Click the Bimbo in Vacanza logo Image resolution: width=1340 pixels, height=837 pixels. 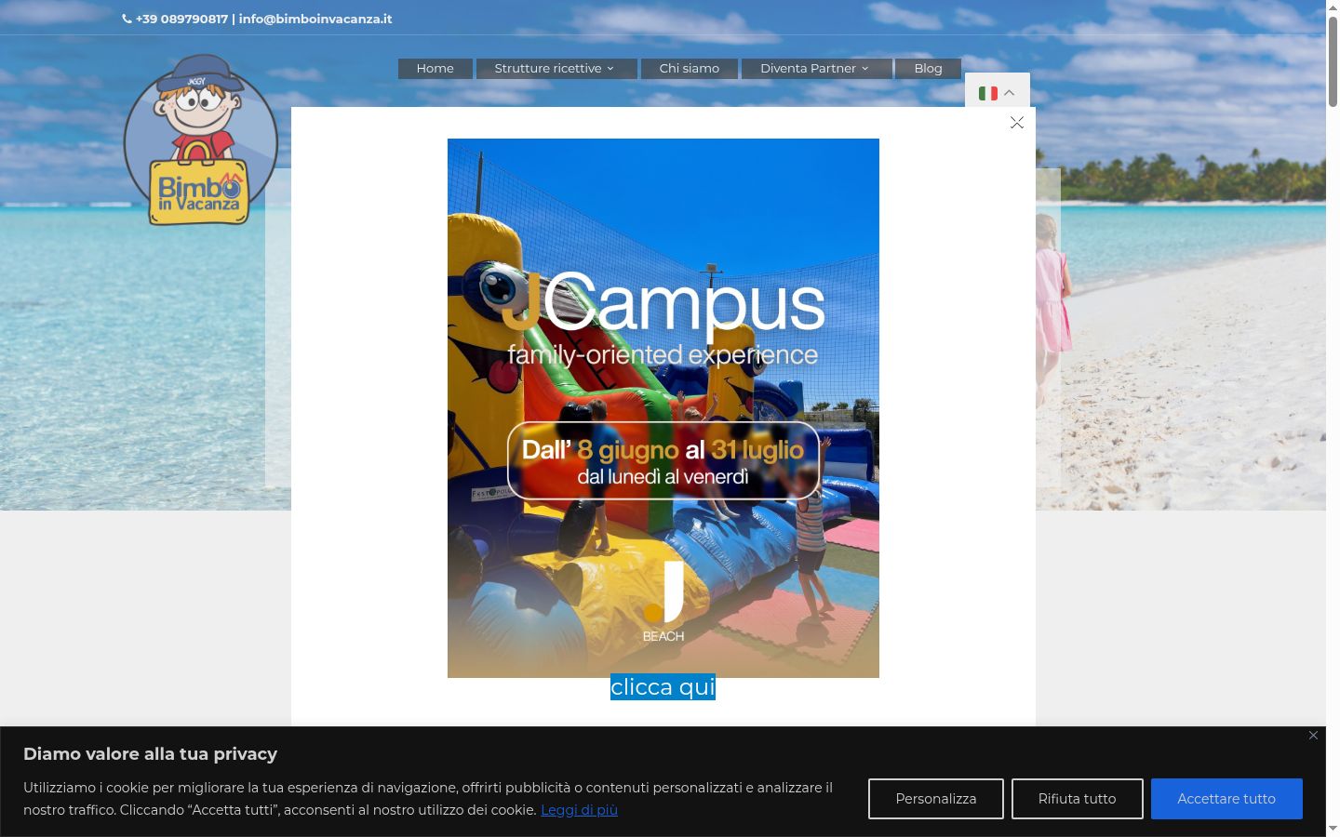200,139
